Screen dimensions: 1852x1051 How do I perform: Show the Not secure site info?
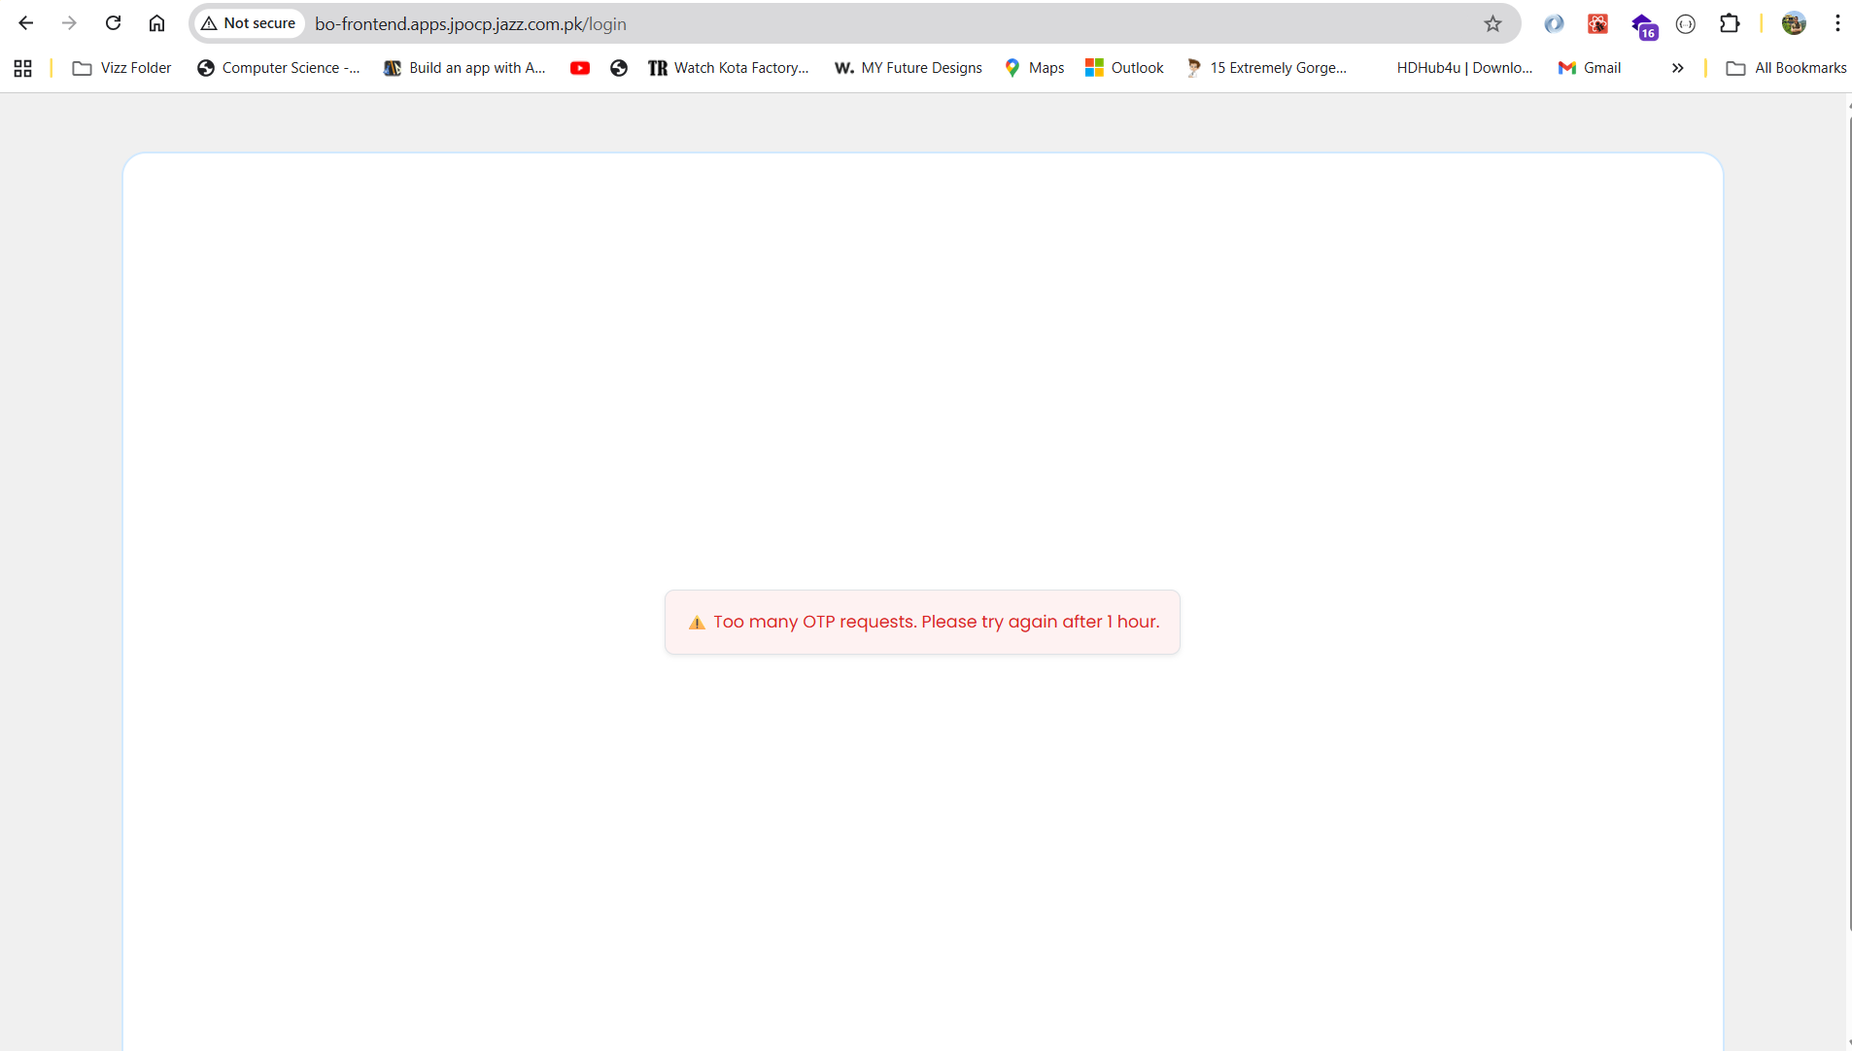click(249, 23)
